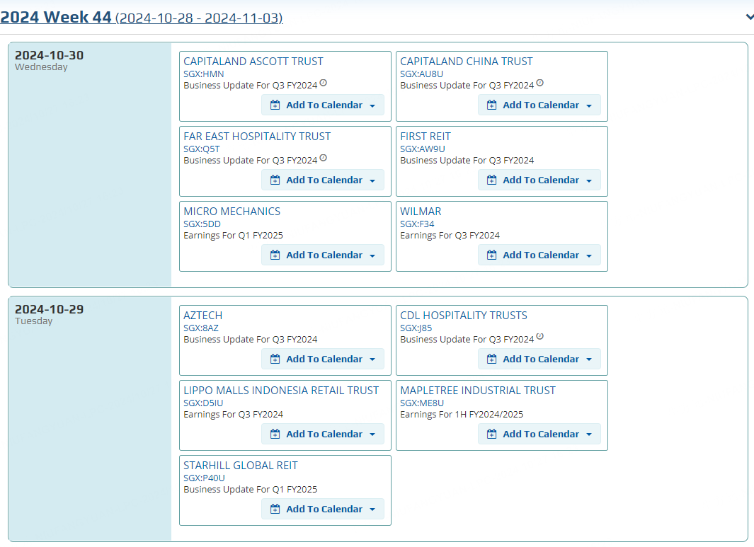
Task: Click ticker SGX:F34
Action: click(x=417, y=224)
